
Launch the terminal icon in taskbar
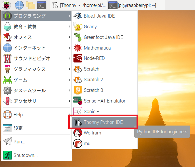(42, 5)
